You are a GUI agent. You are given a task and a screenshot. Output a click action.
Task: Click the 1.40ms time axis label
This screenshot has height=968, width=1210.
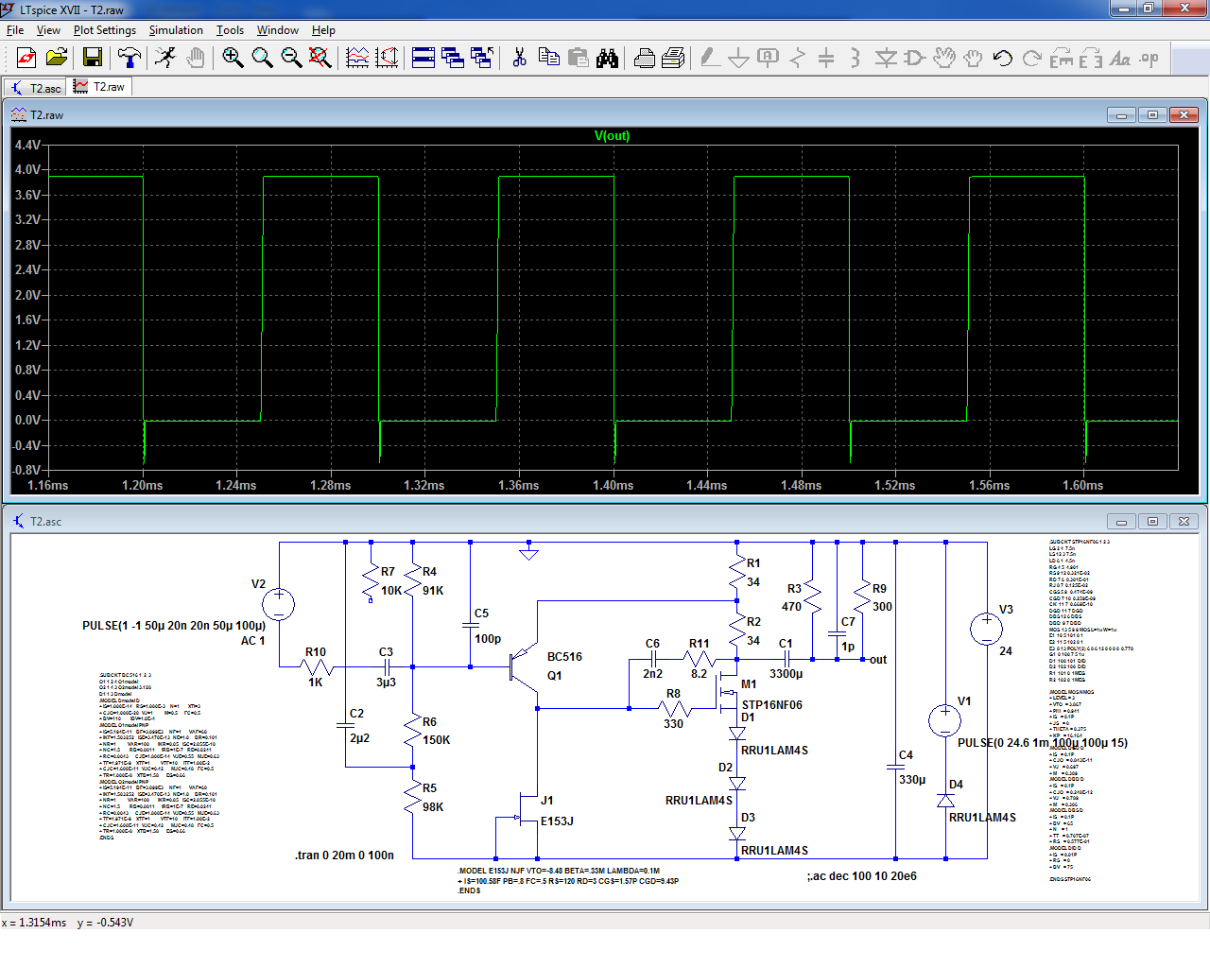click(613, 485)
